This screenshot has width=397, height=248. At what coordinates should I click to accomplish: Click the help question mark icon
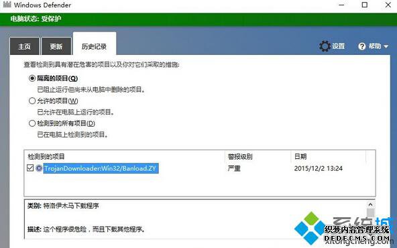[x=362, y=46]
